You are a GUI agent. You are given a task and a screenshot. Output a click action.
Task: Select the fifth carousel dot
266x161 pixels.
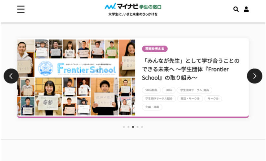142,127
